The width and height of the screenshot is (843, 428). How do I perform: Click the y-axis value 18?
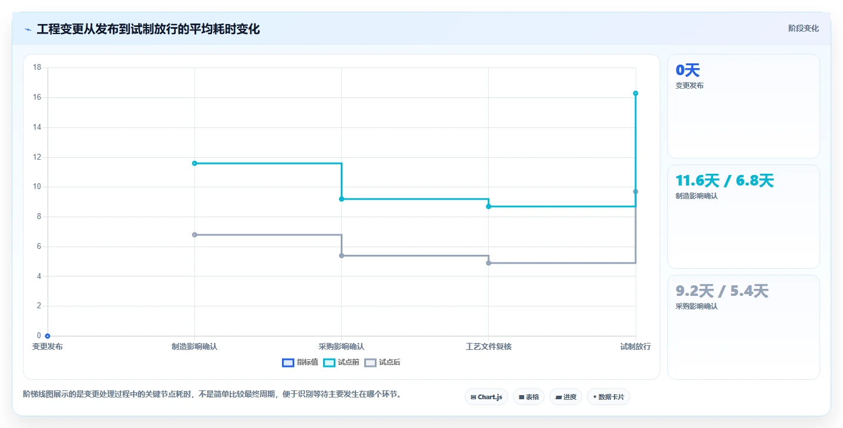37,68
